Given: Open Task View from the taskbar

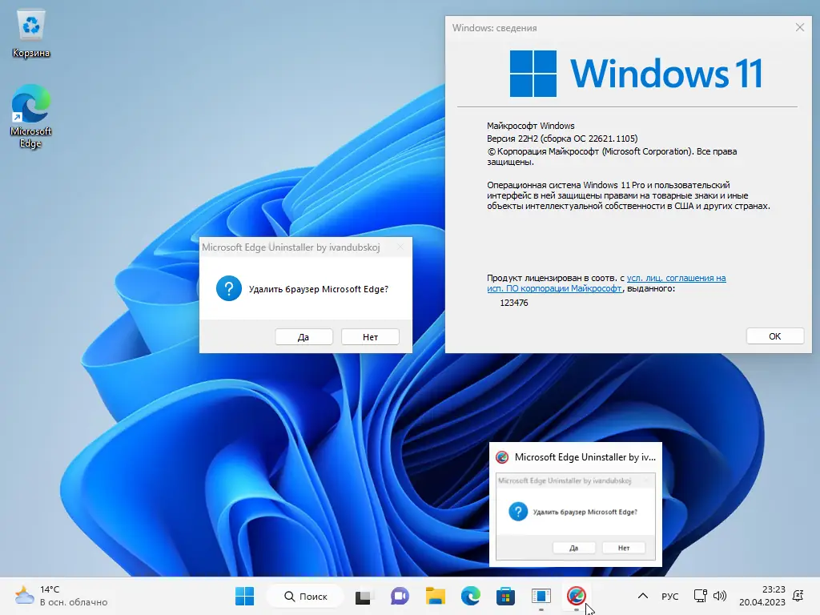Looking at the screenshot, I should [363, 596].
